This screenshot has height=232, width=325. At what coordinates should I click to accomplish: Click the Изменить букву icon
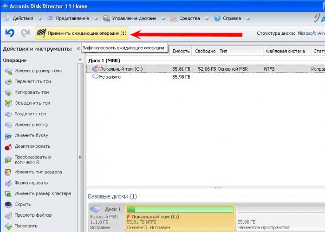[x=8, y=136]
